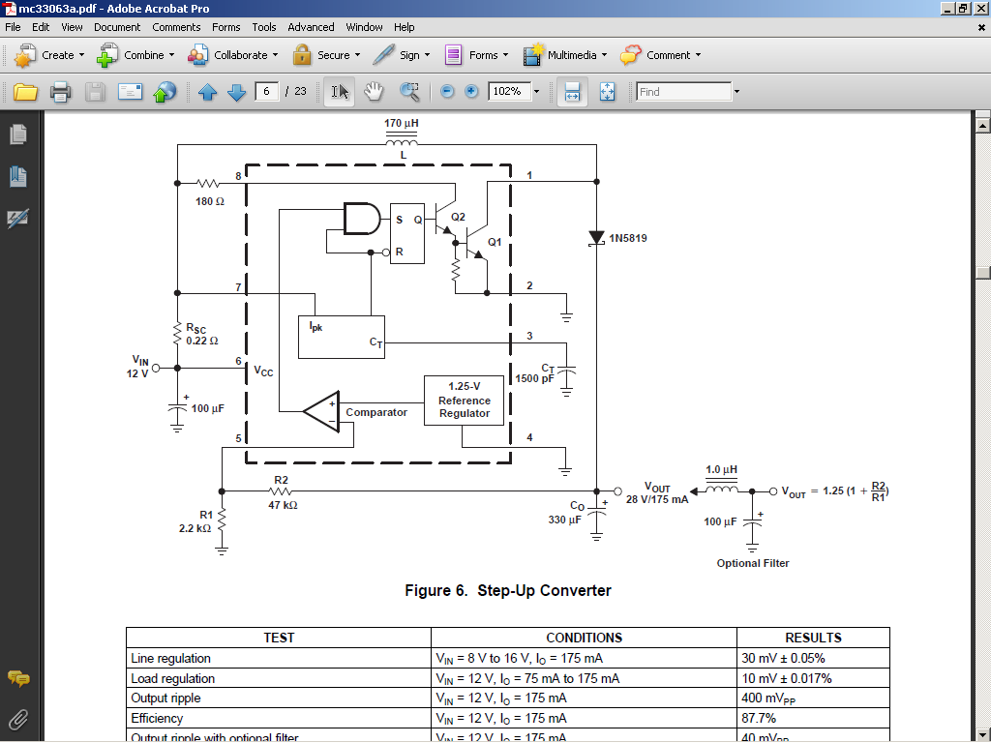Open the Bookmarks panel in sidebar
The image size is (991, 743).
pyautogui.click(x=18, y=176)
